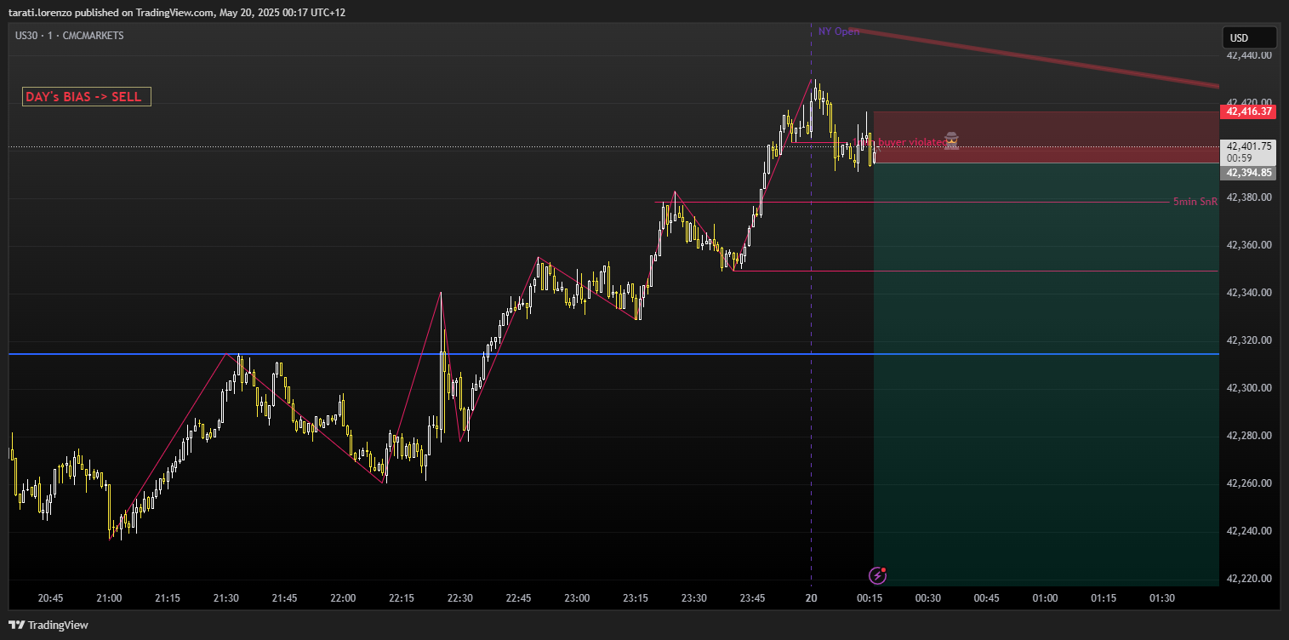
Task: Select the NY Open text label
Action: coord(839,31)
